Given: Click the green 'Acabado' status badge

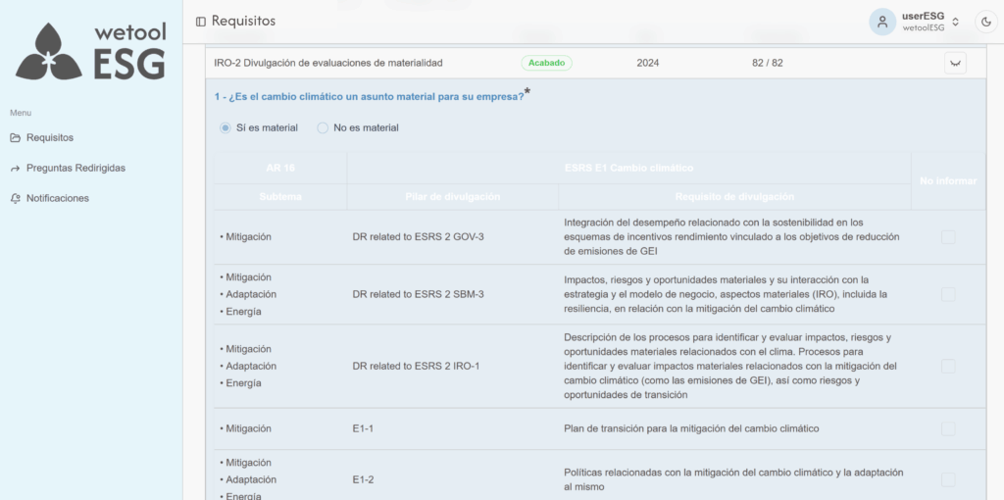Looking at the screenshot, I should click(546, 63).
